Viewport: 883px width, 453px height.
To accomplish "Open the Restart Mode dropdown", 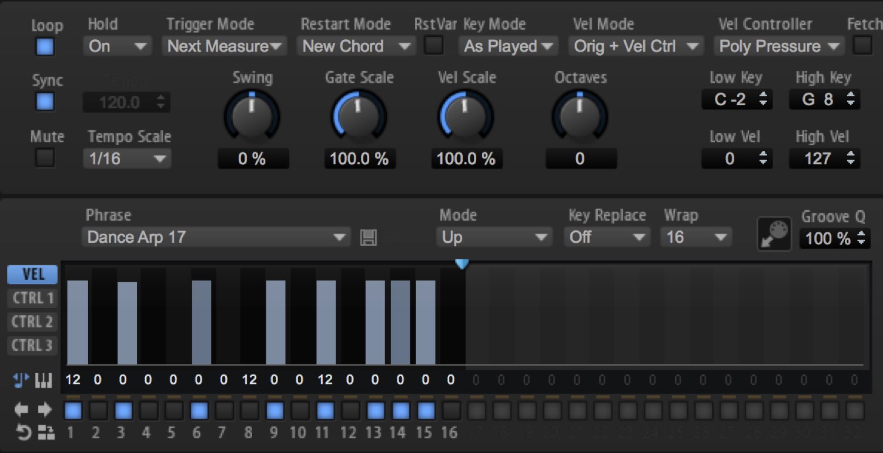I will tap(356, 46).
